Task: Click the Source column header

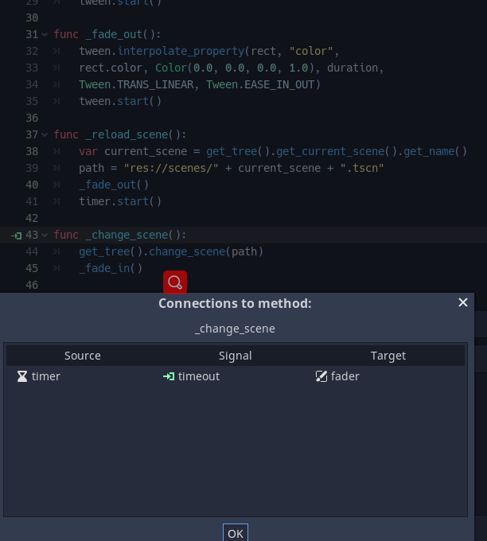Action: [x=83, y=356]
